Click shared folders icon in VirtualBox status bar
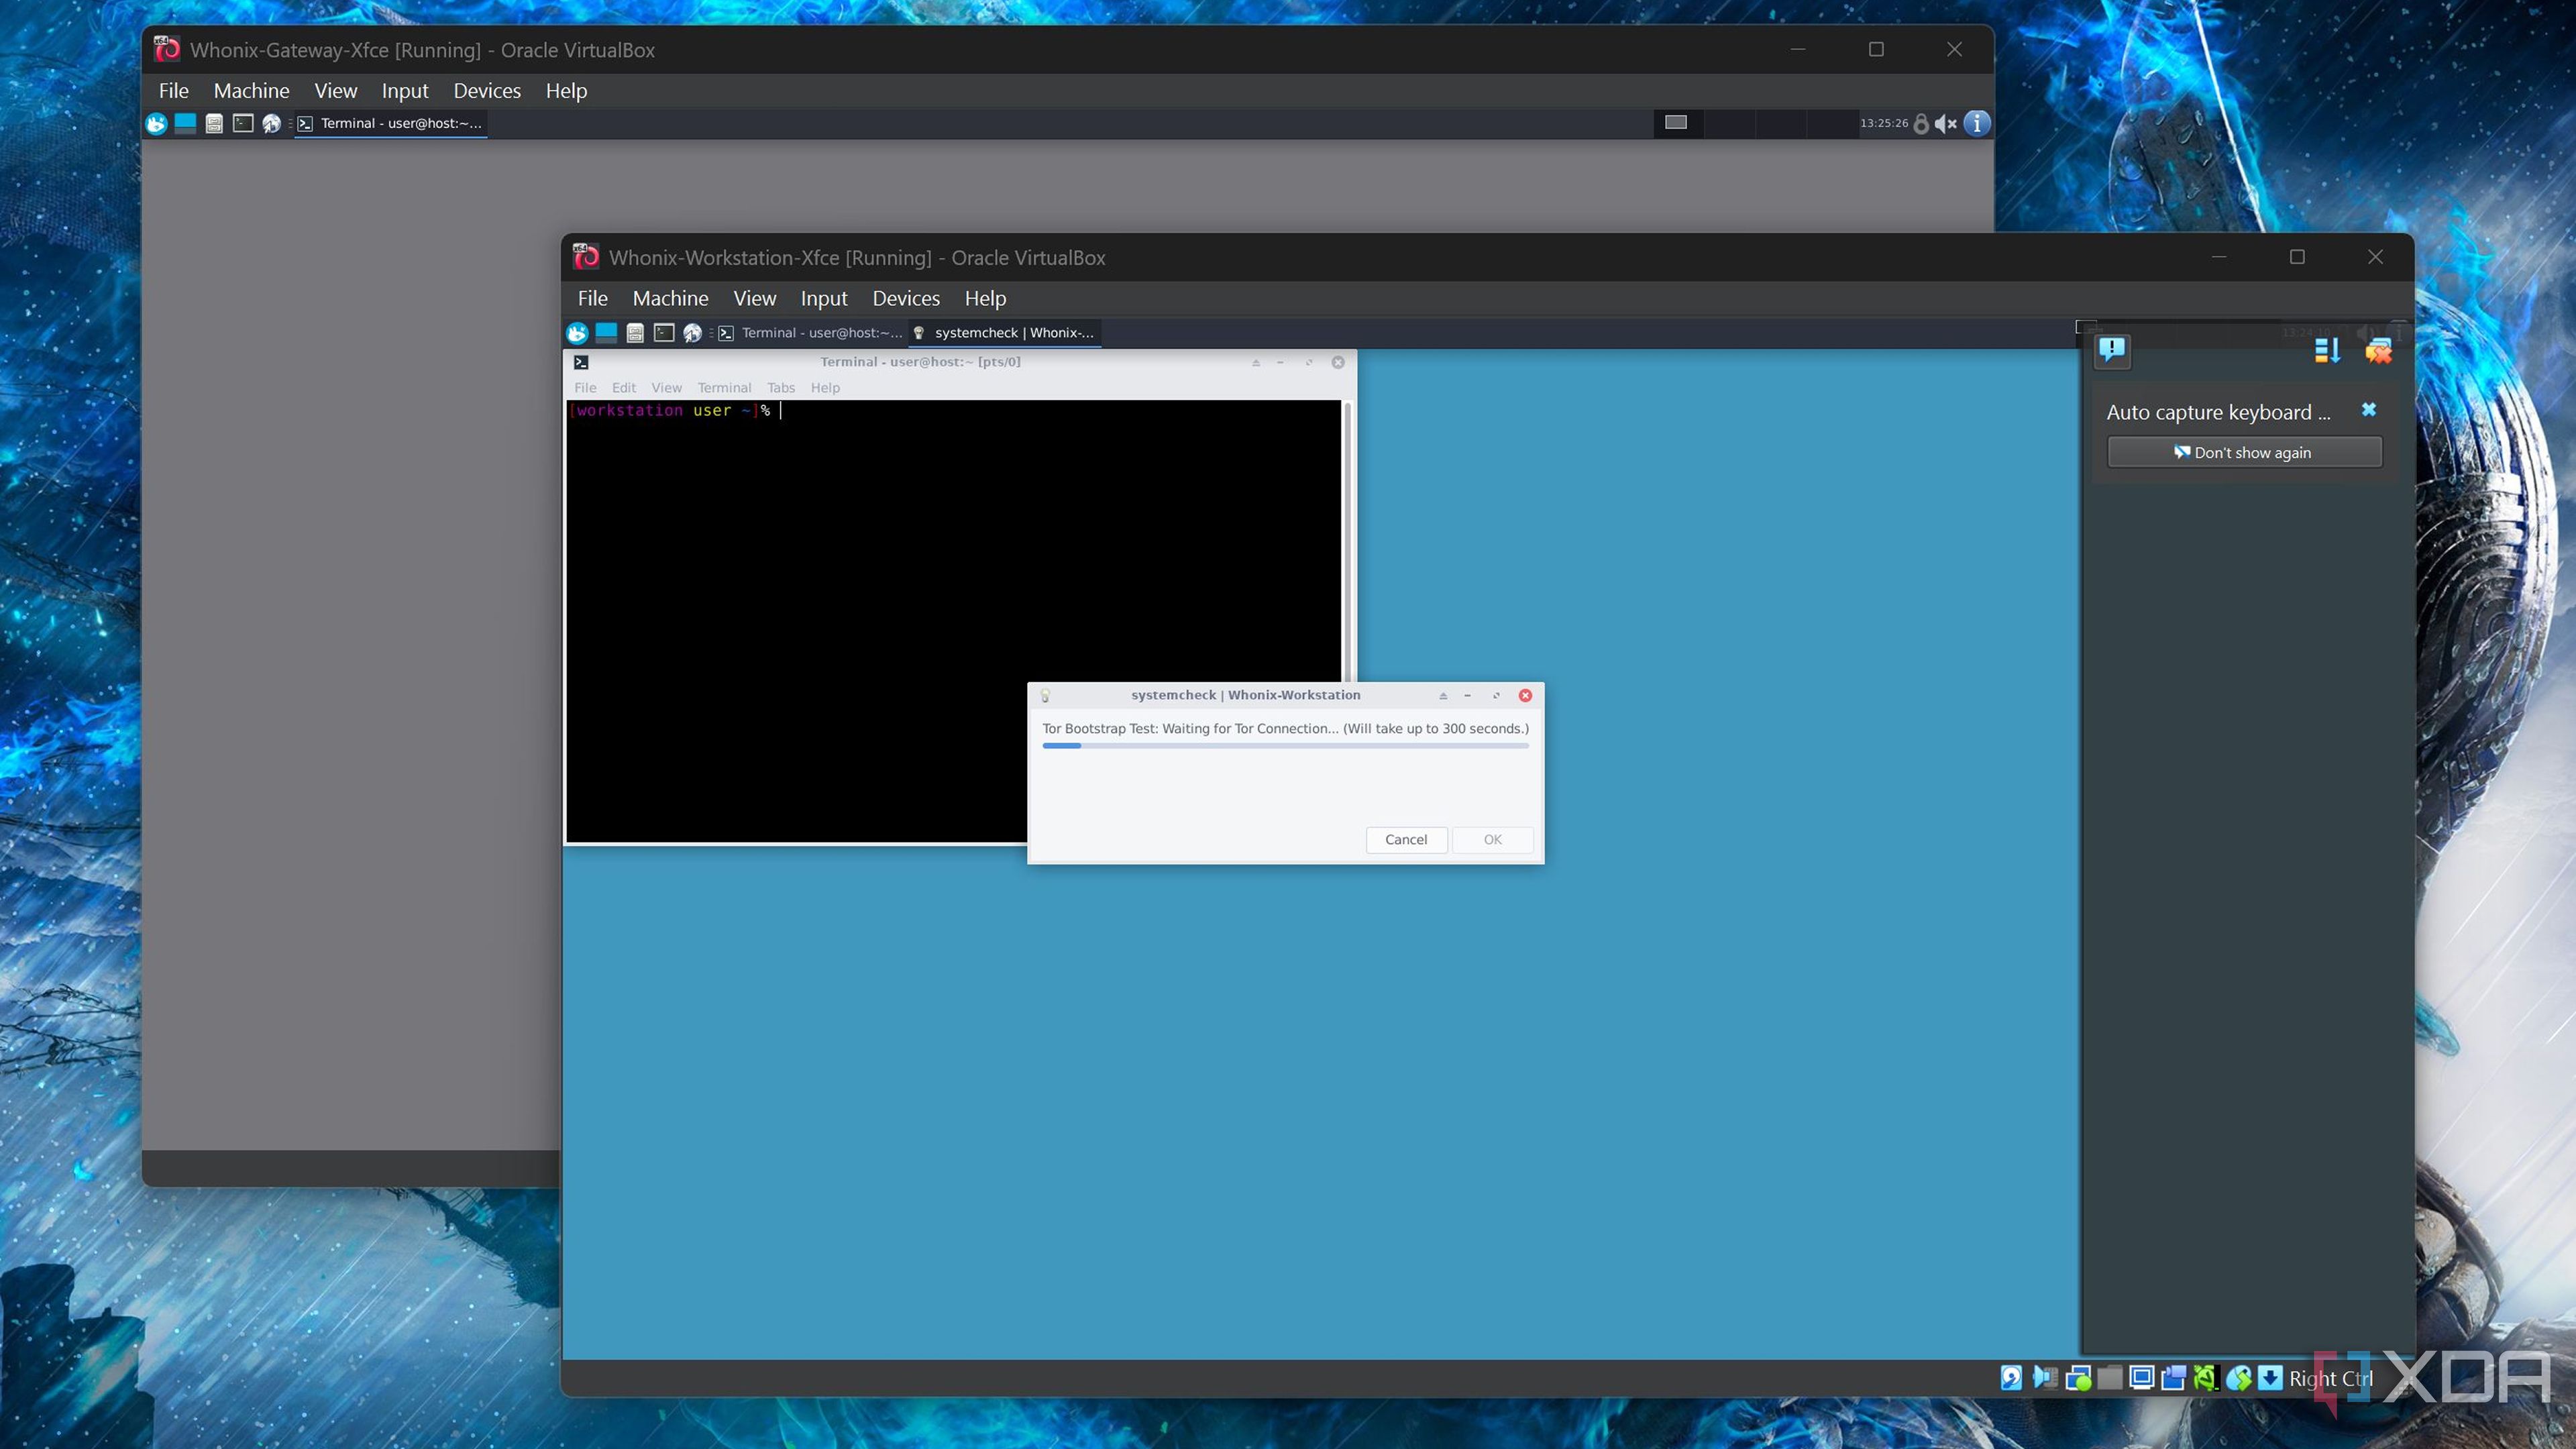The height and width of the screenshot is (1449, 2576). [x=2110, y=1378]
